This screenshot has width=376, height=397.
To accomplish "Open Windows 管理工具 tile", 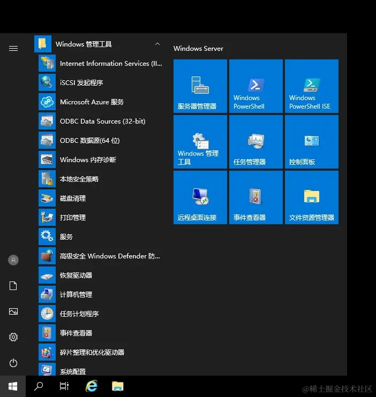I will click(200, 142).
